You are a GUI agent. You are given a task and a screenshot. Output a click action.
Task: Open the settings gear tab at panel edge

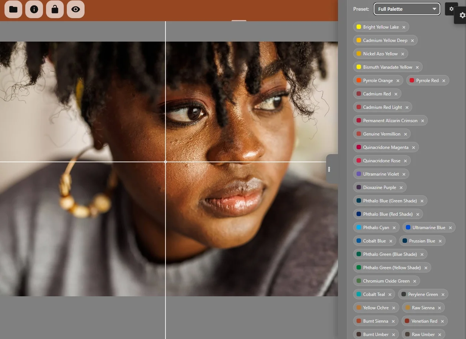coord(462,15)
